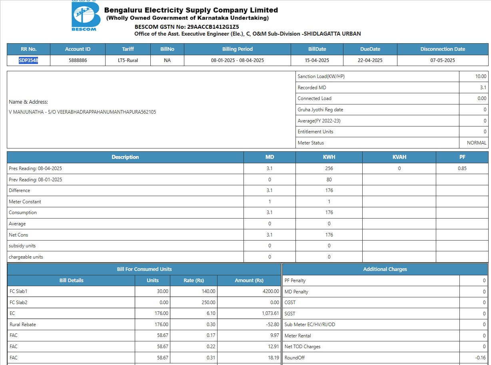Click the rural rebate amount -52.80
The height and width of the screenshot is (365, 491).
click(x=272, y=325)
